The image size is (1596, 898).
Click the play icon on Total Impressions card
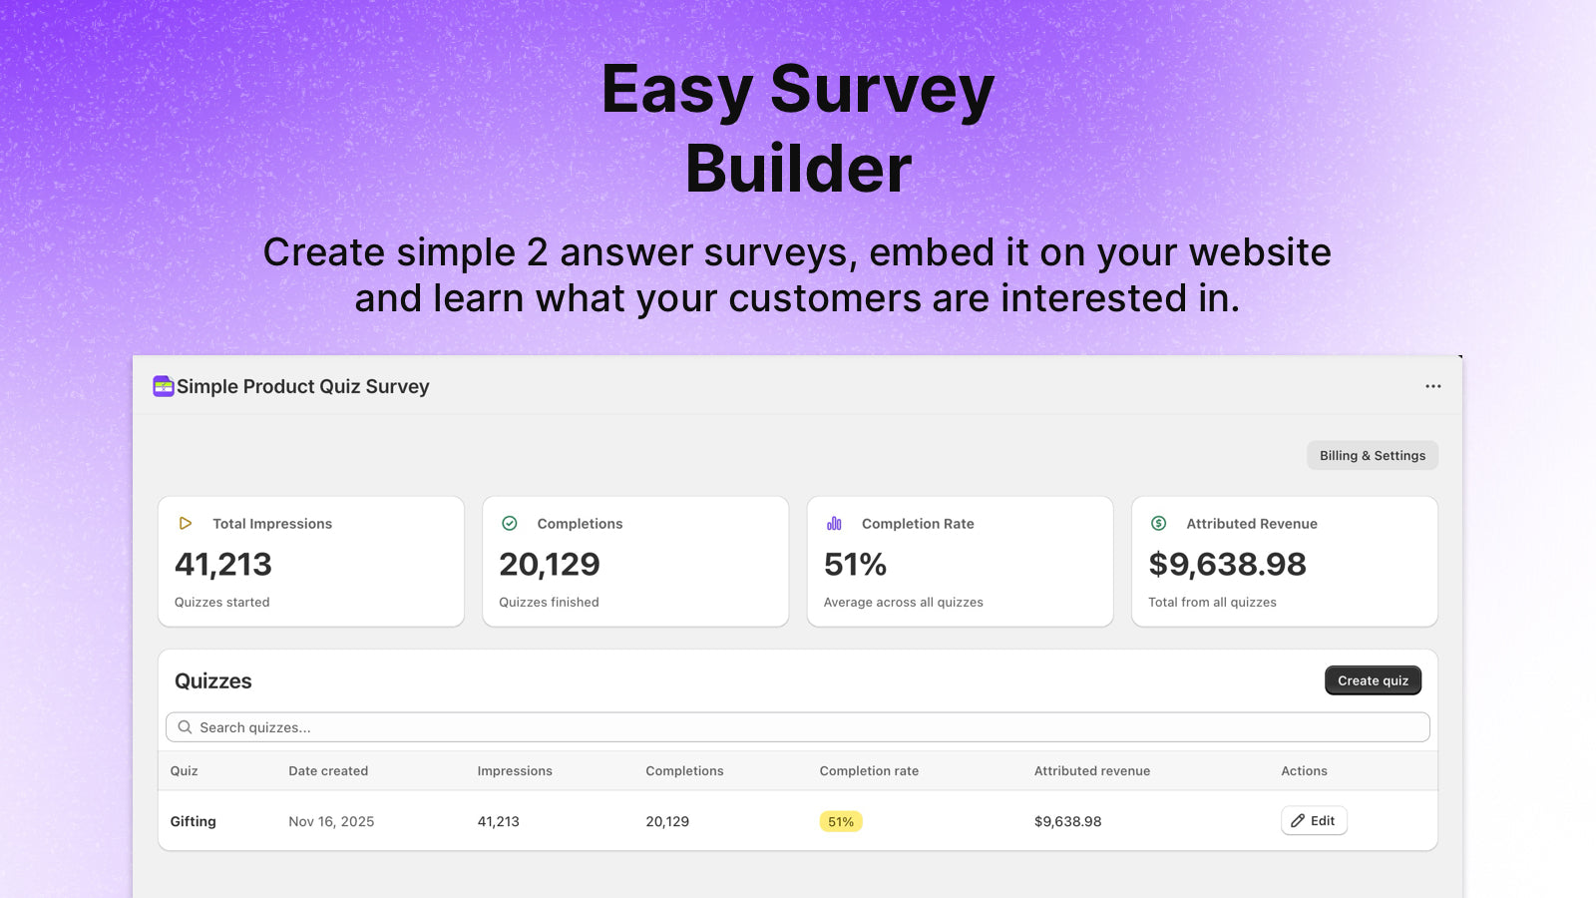pyautogui.click(x=186, y=523)
